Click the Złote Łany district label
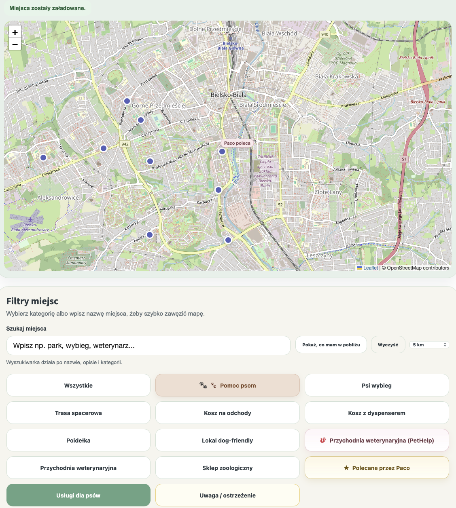This screenshot has height=508, width=456. (x=328, y=192)
